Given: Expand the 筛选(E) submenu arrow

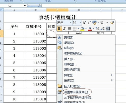Looking at the screenshot, I should click(112, 75).
